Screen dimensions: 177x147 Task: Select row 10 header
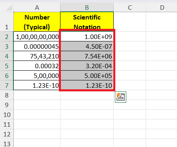click(x=7, y=115)
